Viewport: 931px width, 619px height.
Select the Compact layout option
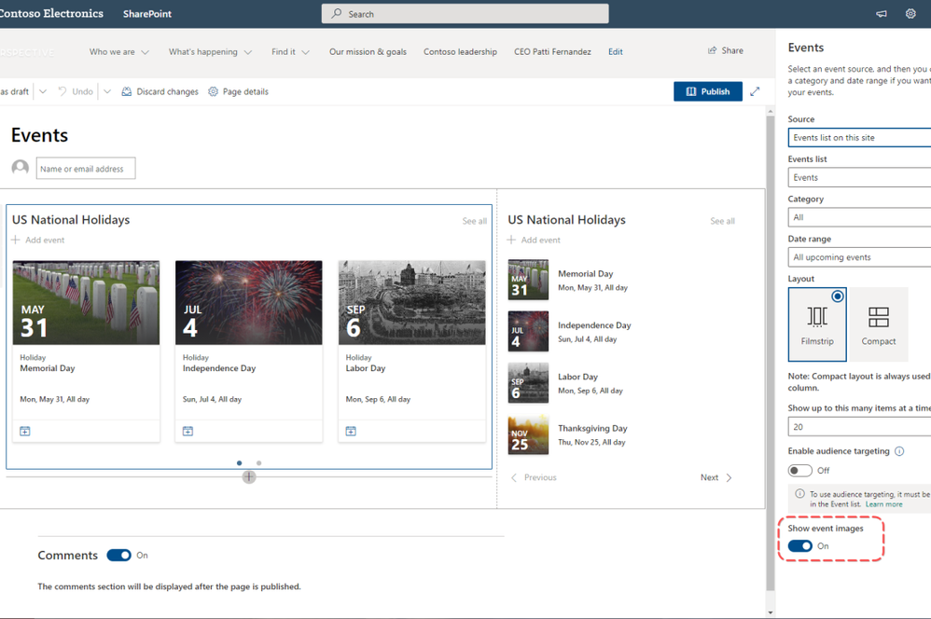coord(878,324)
